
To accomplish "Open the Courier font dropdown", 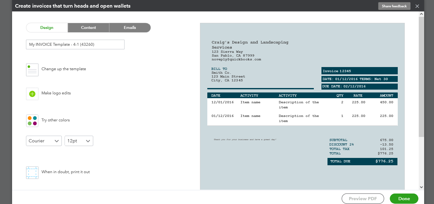I will tap(44, 141).
